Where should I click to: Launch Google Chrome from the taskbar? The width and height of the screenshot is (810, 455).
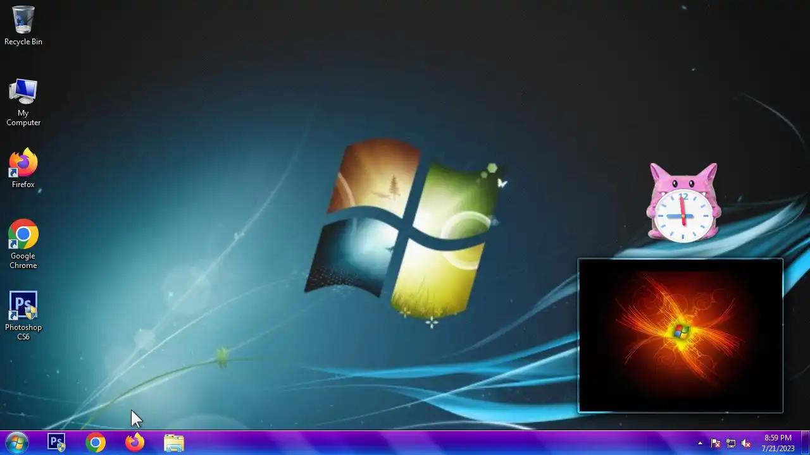click(x=96, y=442)
